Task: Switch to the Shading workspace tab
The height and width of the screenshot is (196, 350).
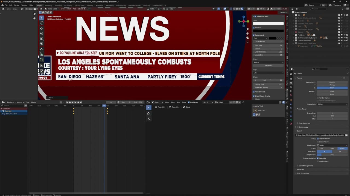Action: pyautogui.click(x=90, y=5)
